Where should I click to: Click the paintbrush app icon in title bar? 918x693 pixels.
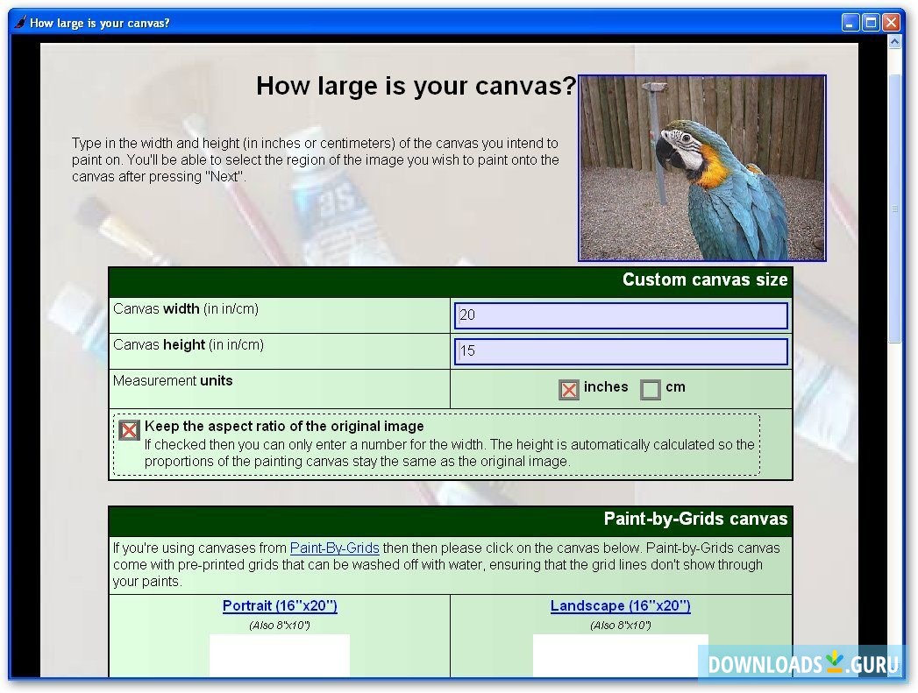tap(20, 22)
